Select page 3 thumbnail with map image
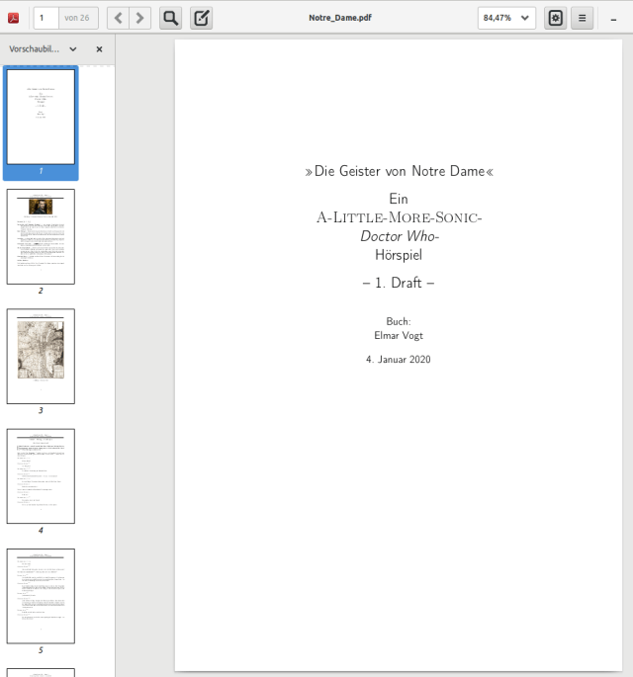 tap(41, 356)
